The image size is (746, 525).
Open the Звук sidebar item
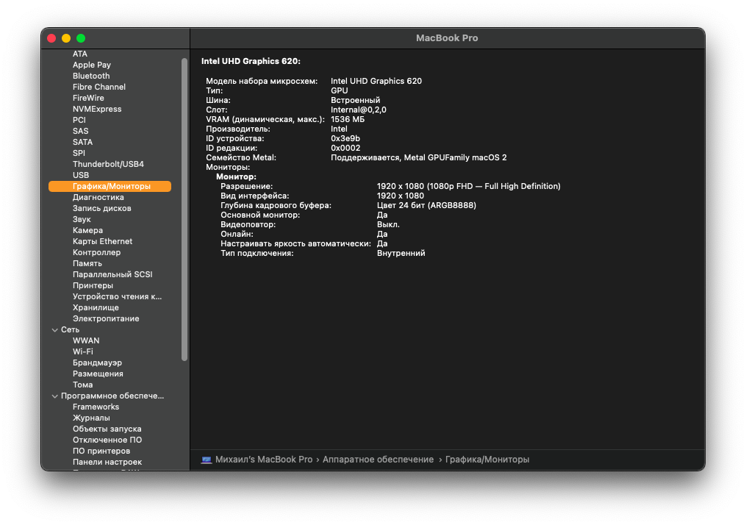coord(82,219)
